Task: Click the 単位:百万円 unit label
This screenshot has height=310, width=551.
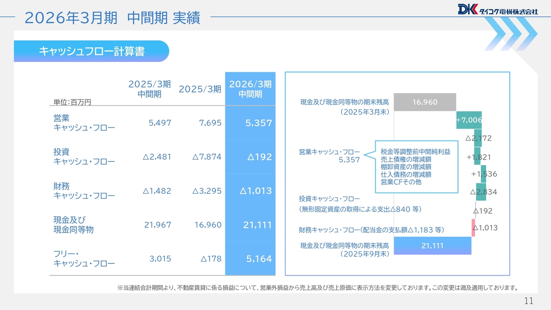Action: [x=72, y=102]
